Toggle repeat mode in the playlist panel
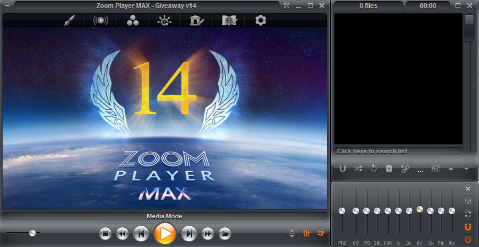 373,169
